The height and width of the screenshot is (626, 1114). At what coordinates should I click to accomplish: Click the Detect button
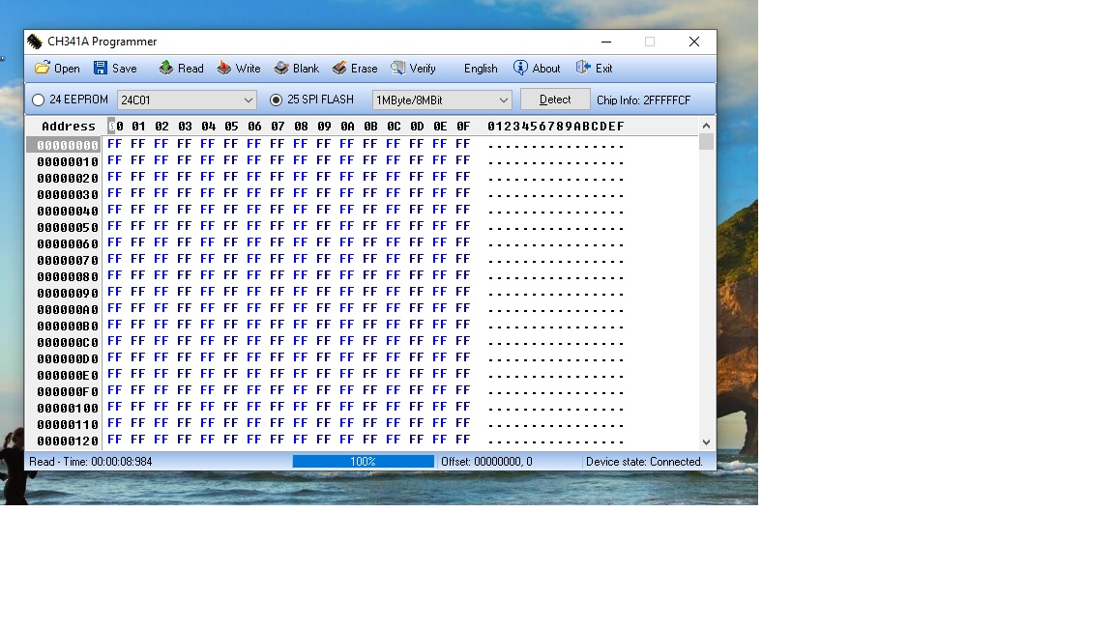(x=555, y=100)
